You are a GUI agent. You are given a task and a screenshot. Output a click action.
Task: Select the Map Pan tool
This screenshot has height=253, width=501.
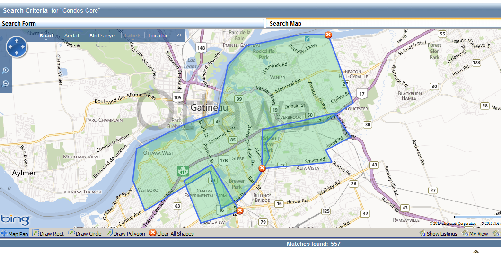tap(15, 234)
